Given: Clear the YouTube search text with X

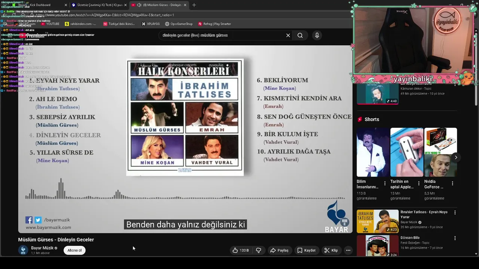Looking at the screenshot, I should [x=288, y=35].
